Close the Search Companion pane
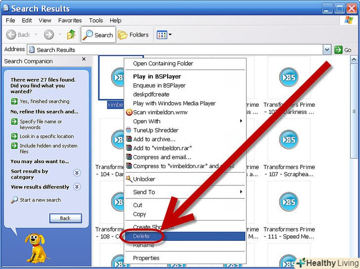The image size is (360, 269). point(84,59)
